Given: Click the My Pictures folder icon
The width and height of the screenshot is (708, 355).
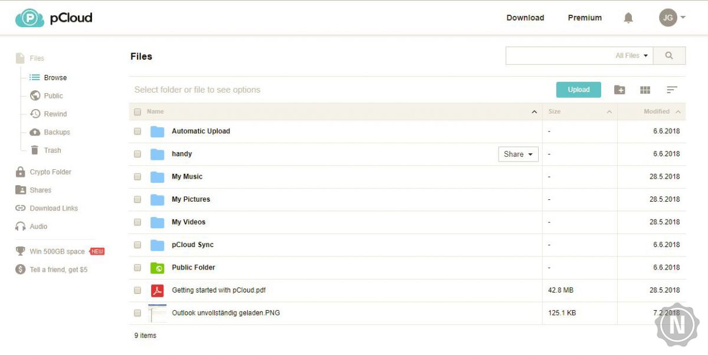Looking at the screenshot, I should (x=157, y=199).
